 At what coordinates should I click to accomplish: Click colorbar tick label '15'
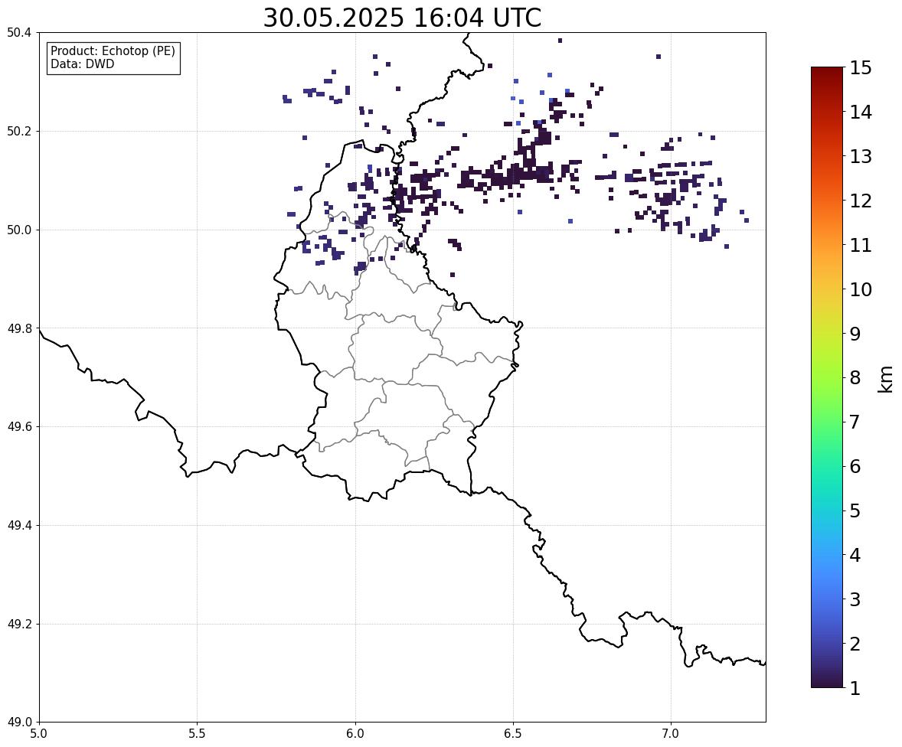pyautogui.click(x=861, y=67)
